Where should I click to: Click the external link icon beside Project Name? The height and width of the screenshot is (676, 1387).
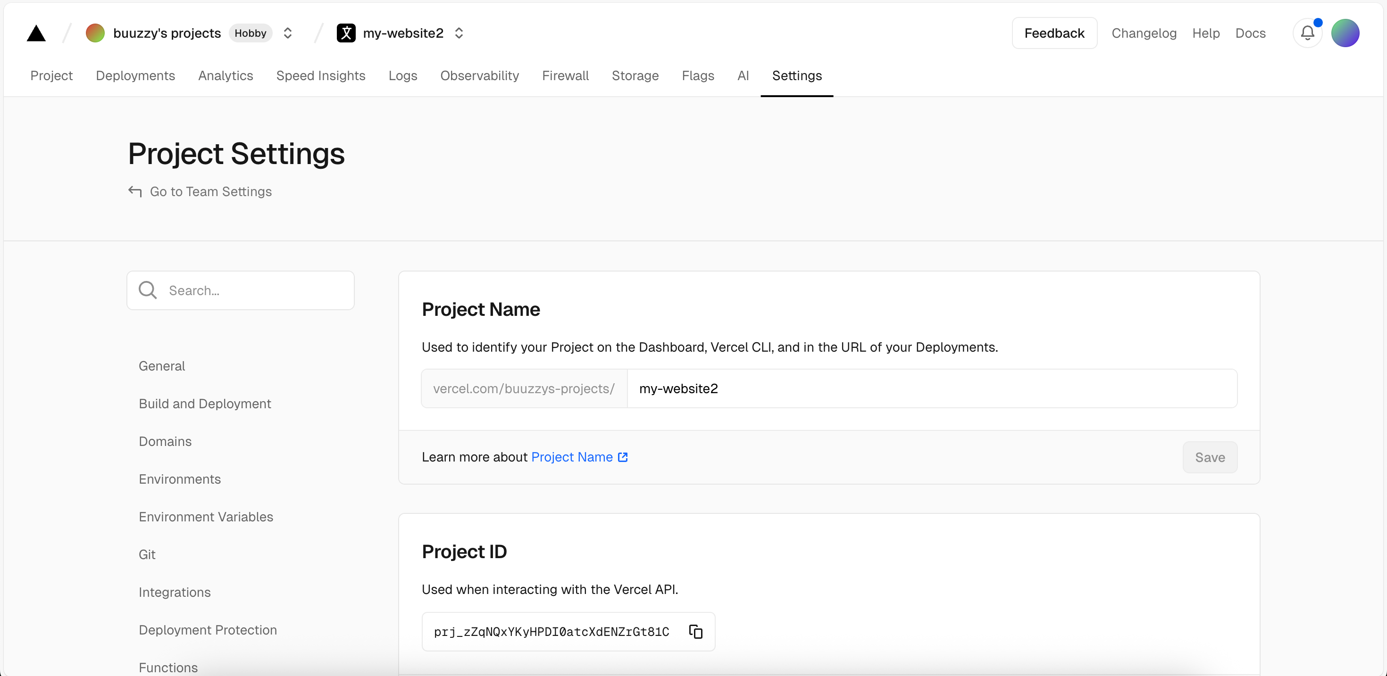(x=623, y=457)
